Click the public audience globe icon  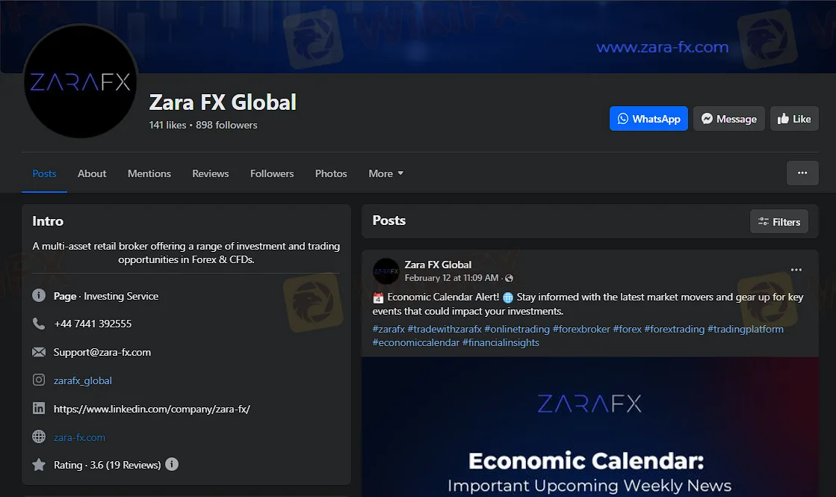tap(510, 278)
